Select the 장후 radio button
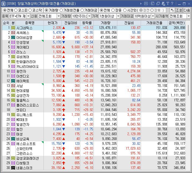Image resolution: width=192 pixels, height=173 pixels. click(152, 10)
